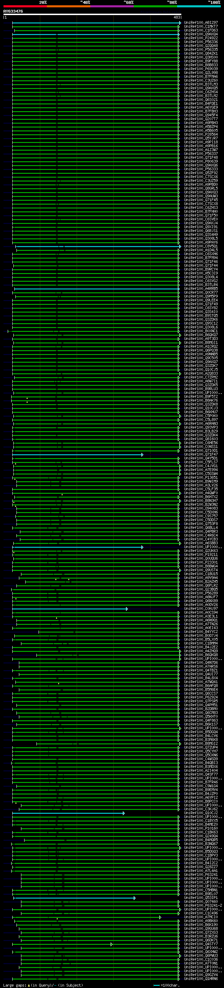Image resolution: width=224 pixels, height=988 pixels.
Task: Select the UniRef100_Q71F47 hit label
Action: tap(201, 455)
